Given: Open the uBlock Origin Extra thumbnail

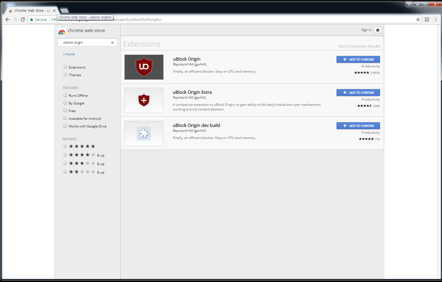Looking at the screenshot, I should click(144, 100).
